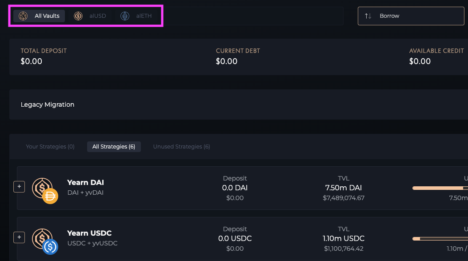Open the Legacy Migration section
This screenshot has width=468, height=261.
pyautogui.click(x=48, y=104)
